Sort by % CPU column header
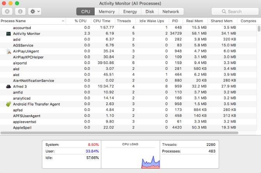The width and height of the screenshot is (261, 173). point(80,21)
